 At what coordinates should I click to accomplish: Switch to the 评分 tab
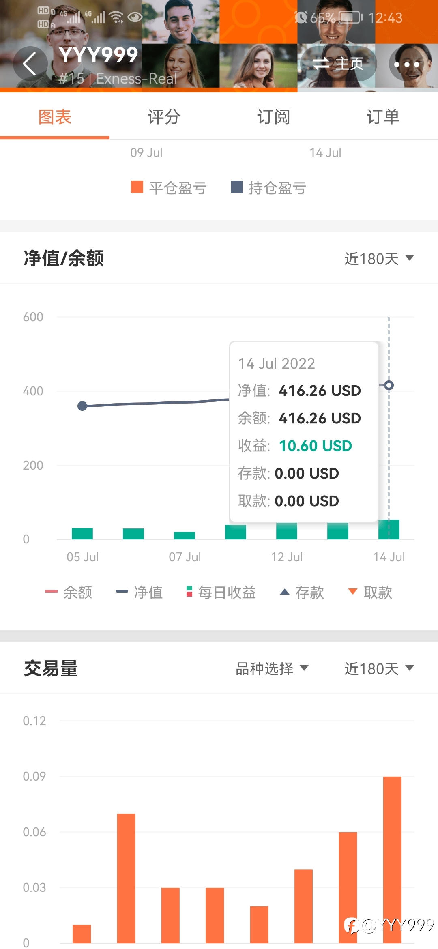164,117
